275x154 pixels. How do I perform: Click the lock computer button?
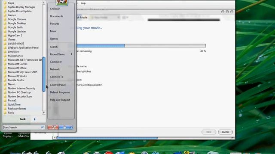tap(64, 127)
